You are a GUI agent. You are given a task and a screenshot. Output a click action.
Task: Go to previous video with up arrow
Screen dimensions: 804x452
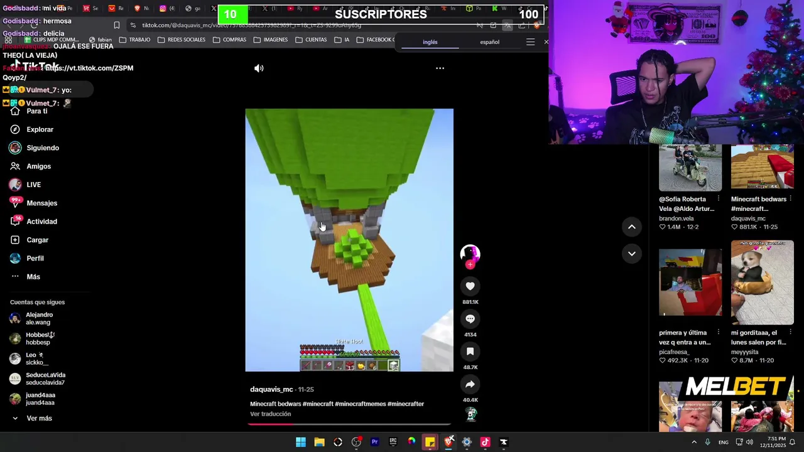click(x=632, y=227)
